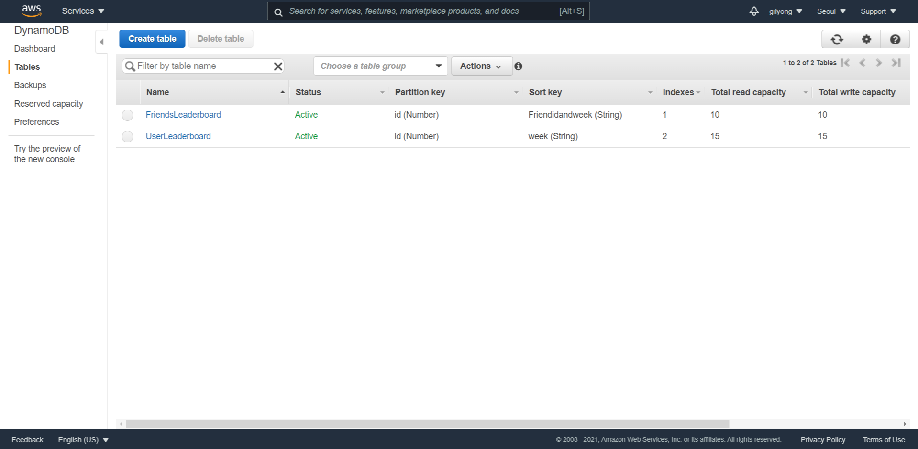The width and height of the screenshot is (918, 449).
Task: Click Friendidandweek (String) sort key cell
Action: coord(575,115)
